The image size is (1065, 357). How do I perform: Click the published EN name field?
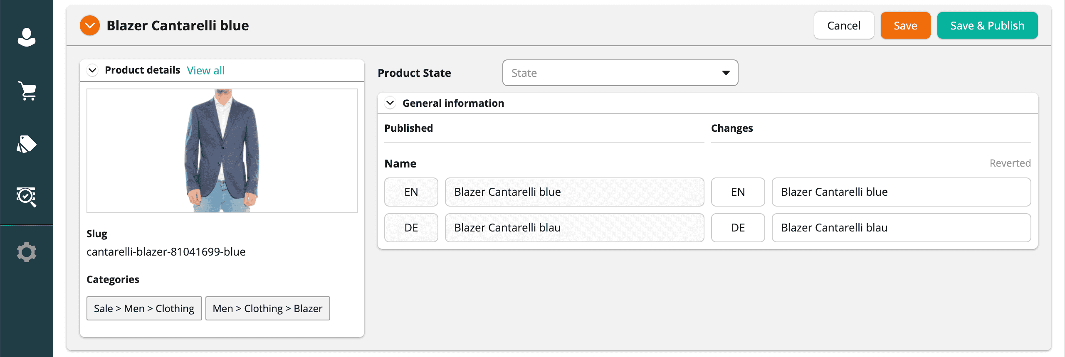574,192
